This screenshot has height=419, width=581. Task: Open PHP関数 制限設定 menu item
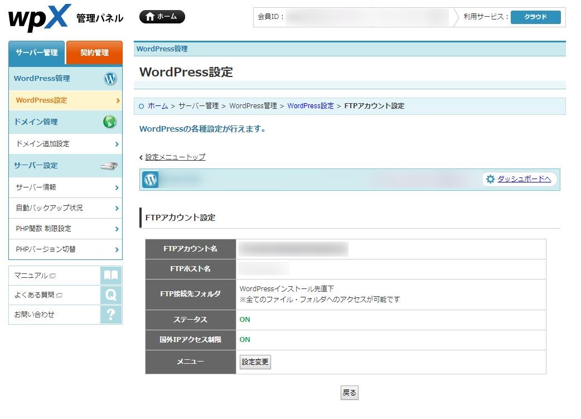tap(66, 229)
